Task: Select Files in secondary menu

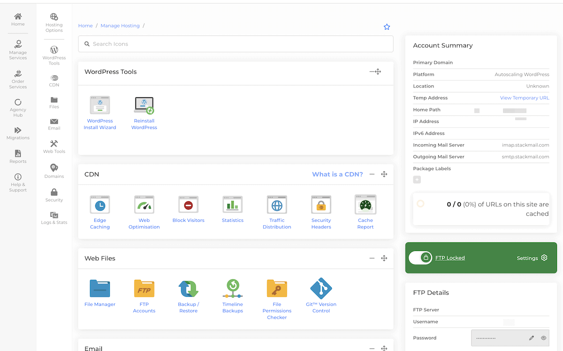Action: 54,102
